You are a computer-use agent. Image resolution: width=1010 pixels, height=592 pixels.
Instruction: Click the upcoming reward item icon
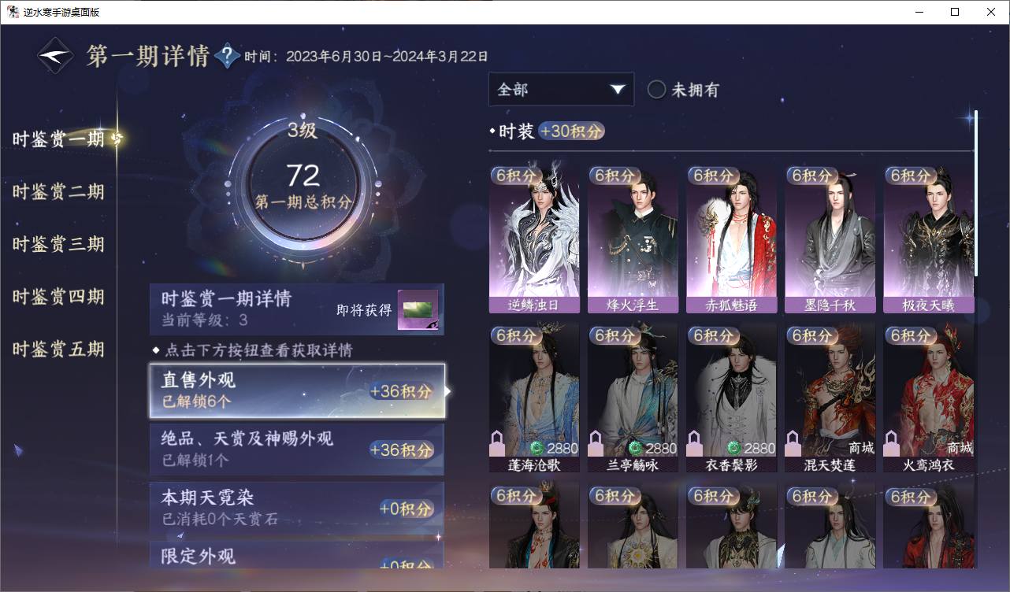tap(418, 310)
